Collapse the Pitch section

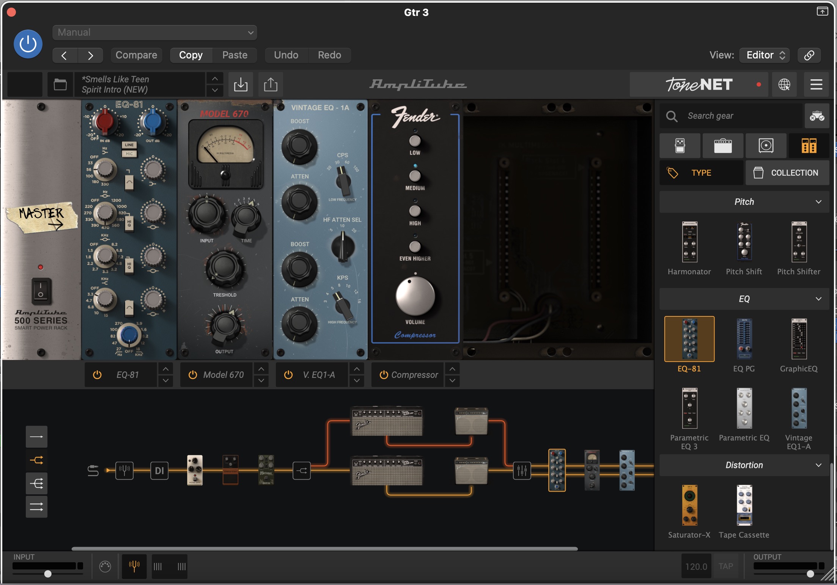point(744,202)
